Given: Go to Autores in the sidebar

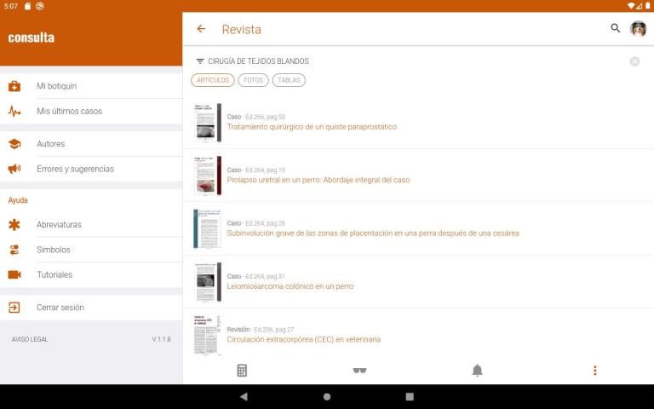Looking at the screenshot, I should pyautogui.click(x=50, y=144).
